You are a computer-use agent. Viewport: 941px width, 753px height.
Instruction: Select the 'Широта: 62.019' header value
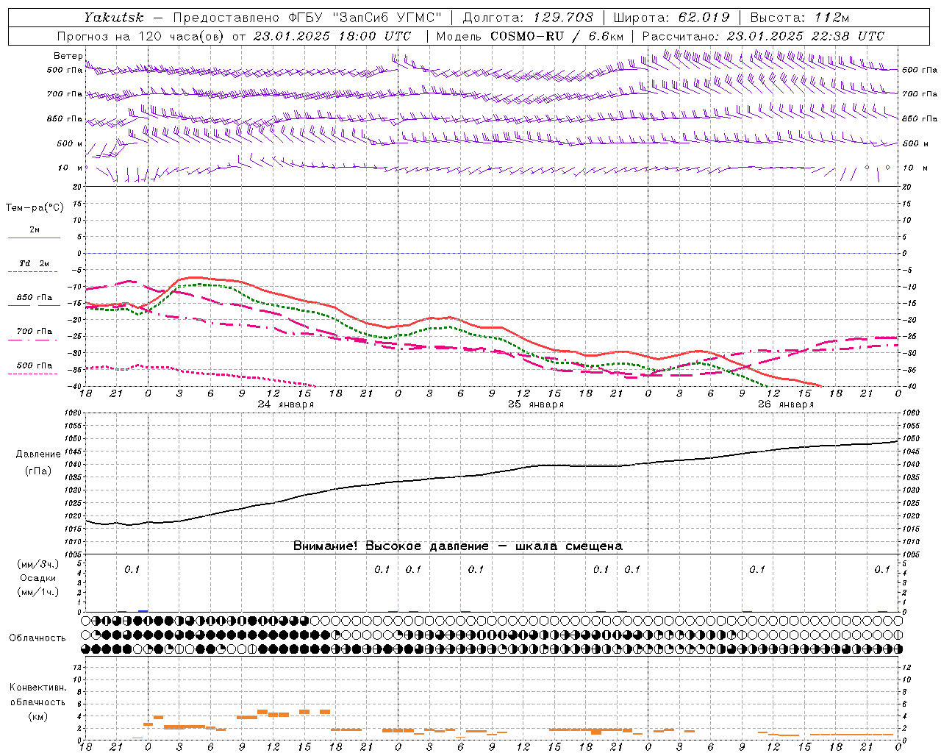click(x=671, y=17)
